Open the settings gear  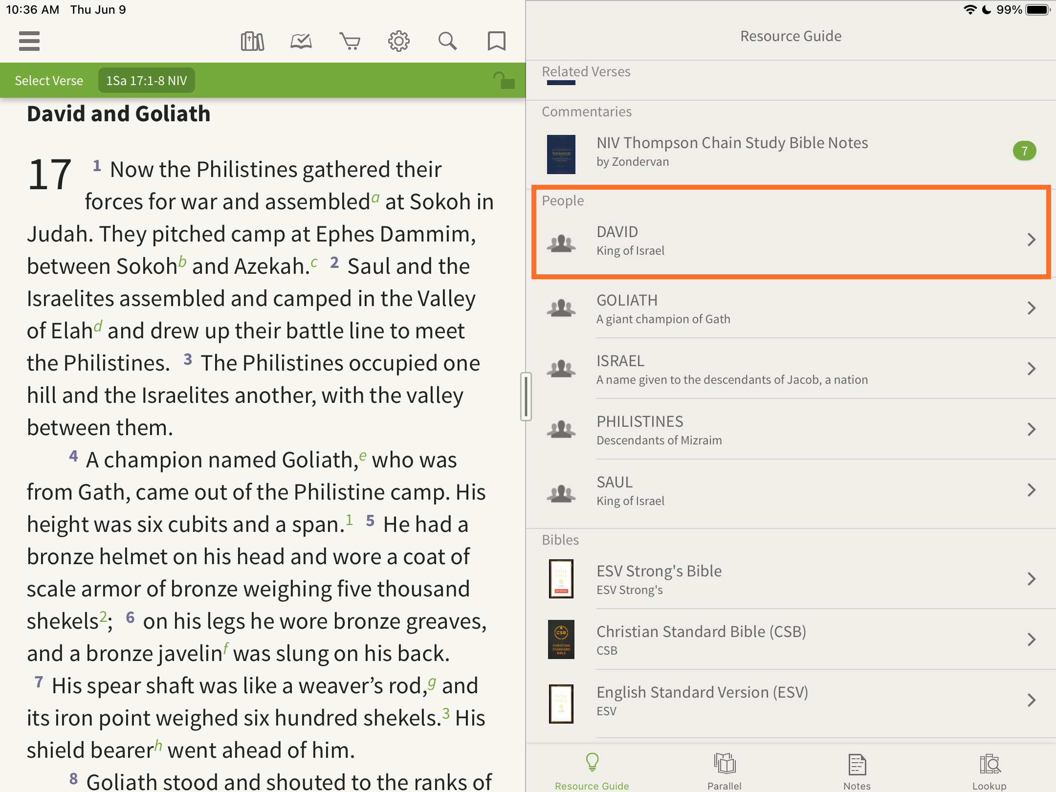click(399, 41)
